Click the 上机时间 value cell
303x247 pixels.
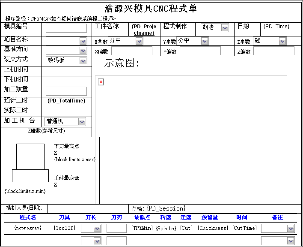(x=66, y=71)
